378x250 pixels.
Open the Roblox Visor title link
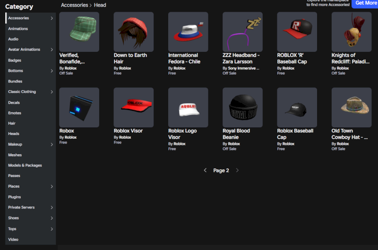click(x=128, y=131)
